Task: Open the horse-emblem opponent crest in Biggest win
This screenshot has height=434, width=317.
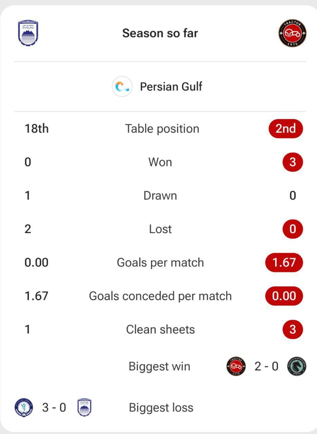Action: (x=297, y=366)
